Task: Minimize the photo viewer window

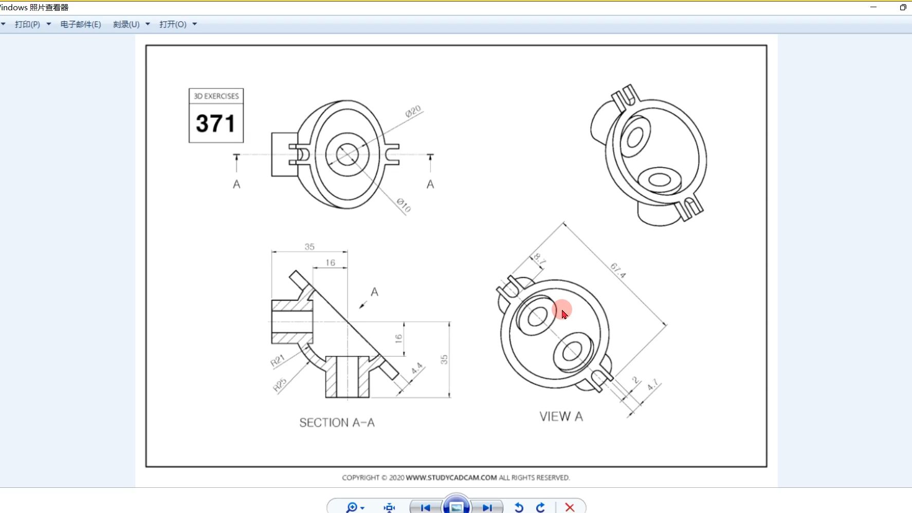Action: click(873, 7)
